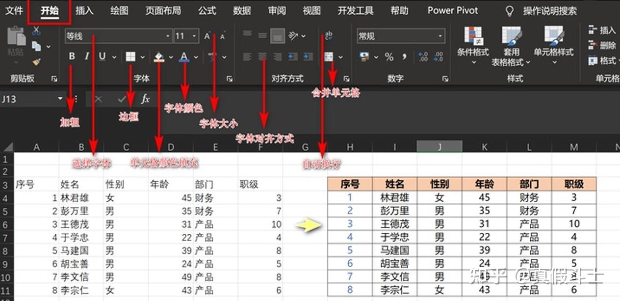Switch to the 数据 tab
This screenshot has height=301, width=620.
tap(242, 10)
